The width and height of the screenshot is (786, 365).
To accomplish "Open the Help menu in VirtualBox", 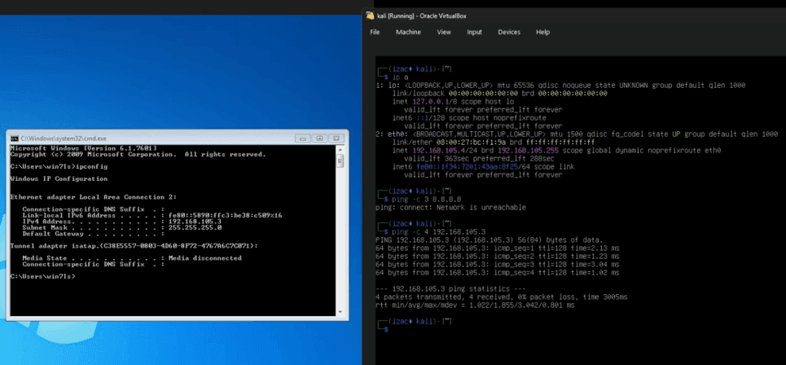I will [542, 32].
